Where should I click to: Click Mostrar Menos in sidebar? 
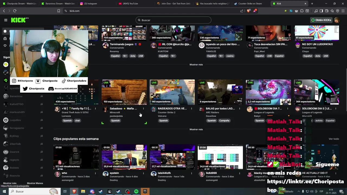35,183
